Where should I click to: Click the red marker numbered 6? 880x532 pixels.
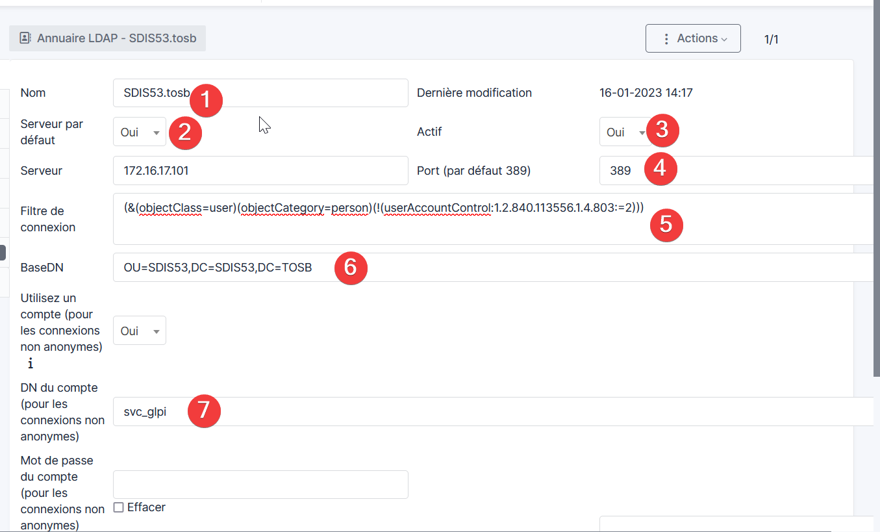click(351, 268)
